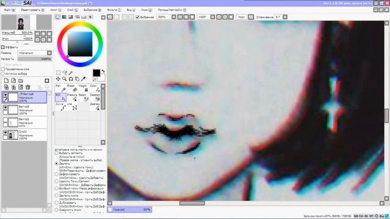Select the Выбрать сегменты radio option
Screen dimensions: 390x219
click(57, 153)
